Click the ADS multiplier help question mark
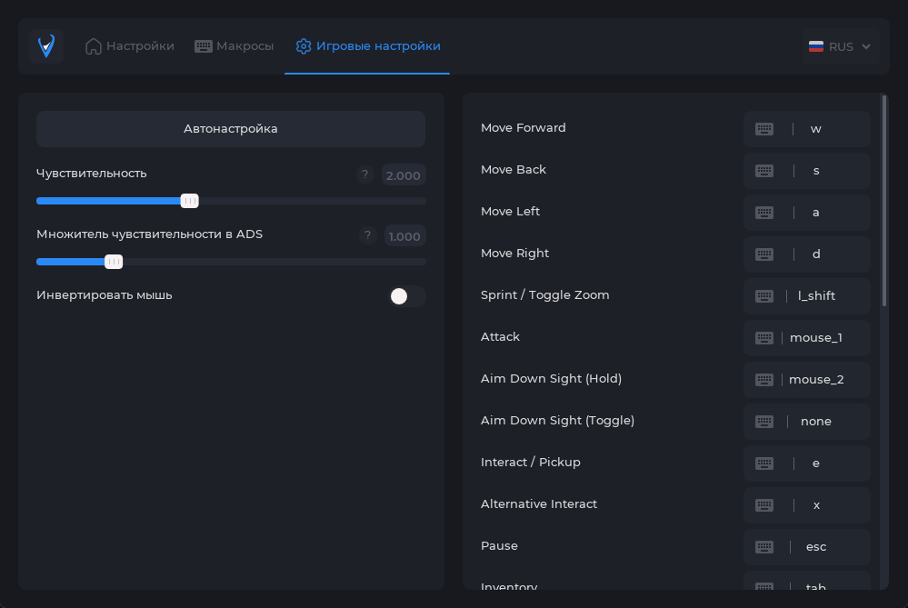Screen dimensions: 908x608 (x=368, y=235)
